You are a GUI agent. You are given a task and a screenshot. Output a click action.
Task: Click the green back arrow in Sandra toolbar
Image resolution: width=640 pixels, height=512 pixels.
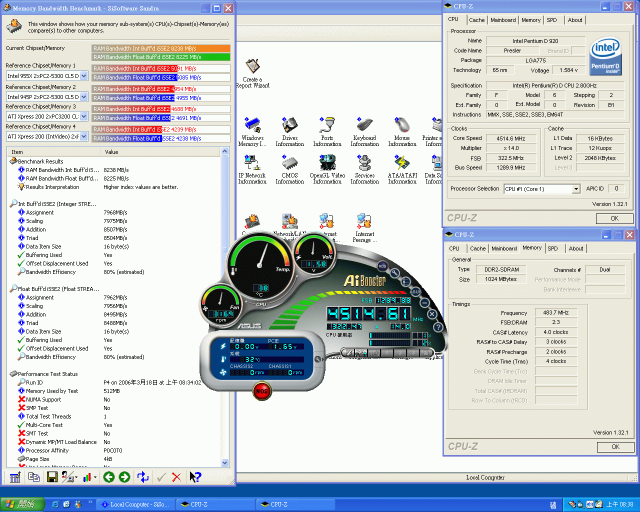pyautogui.click(x=109, y=477)
